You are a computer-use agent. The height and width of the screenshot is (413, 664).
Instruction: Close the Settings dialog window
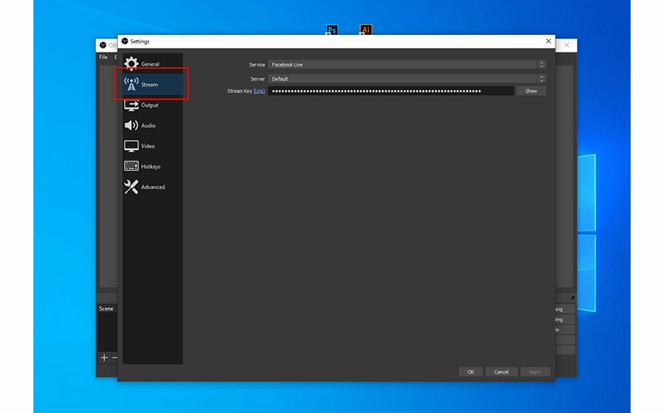click(548, 41)
